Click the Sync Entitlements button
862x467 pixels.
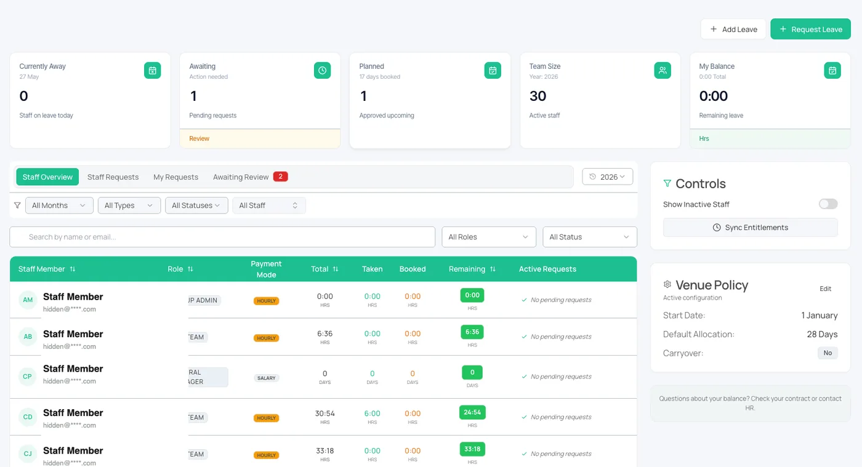pyautogui.click(x=750, y=228)
